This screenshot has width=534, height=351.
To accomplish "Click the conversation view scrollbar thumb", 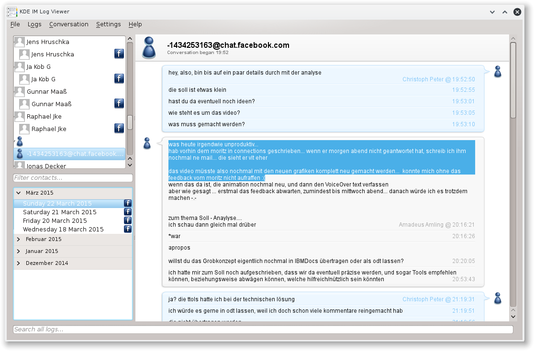I will 513,80.
